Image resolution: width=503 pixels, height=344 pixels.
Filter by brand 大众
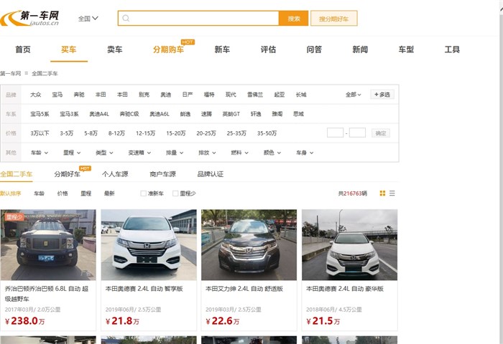coord(36,95)
